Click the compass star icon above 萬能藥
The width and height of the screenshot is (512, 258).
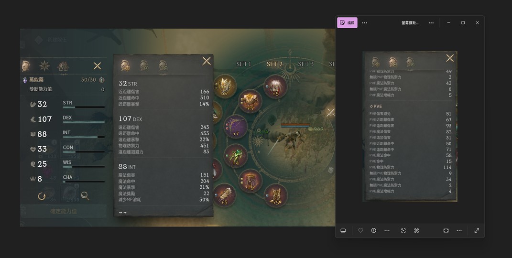(x=44, y=66)
